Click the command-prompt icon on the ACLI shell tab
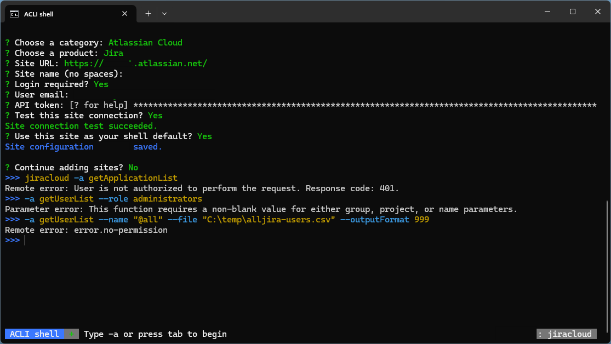 [x=14, y=14]
